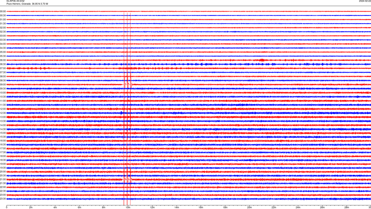Click the 13:30 row label
Viewport: 371px width, 209px height.
click(x=3, y=121)
